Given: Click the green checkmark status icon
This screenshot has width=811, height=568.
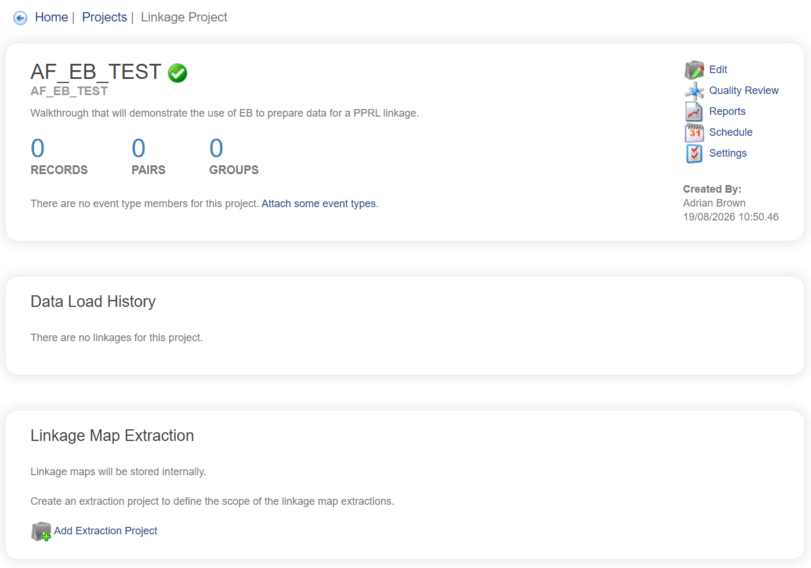Looking at the screenshot, I should pos(178,73).
